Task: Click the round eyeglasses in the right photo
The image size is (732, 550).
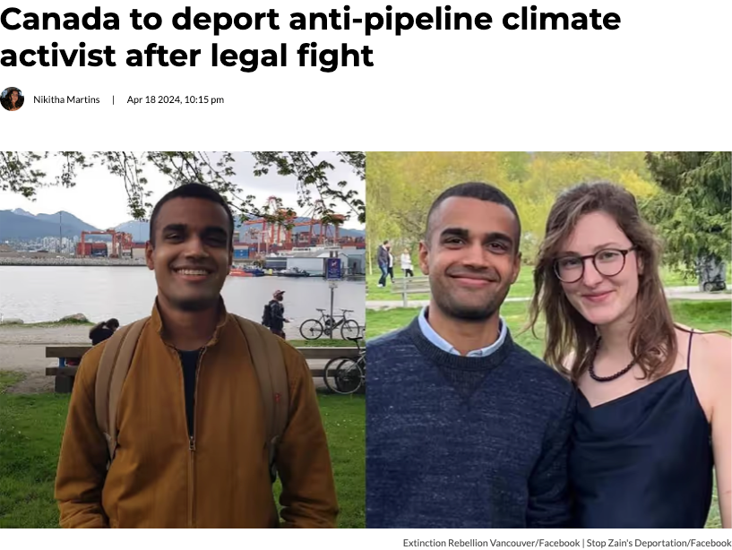Action: 593,265
